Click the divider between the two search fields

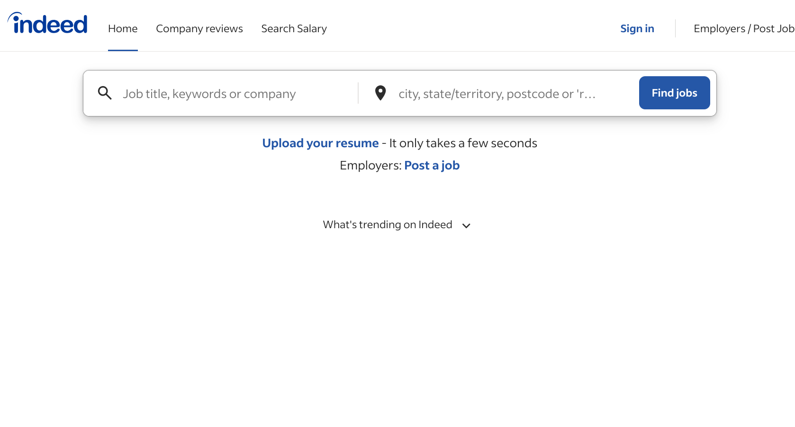pos(358,93)
